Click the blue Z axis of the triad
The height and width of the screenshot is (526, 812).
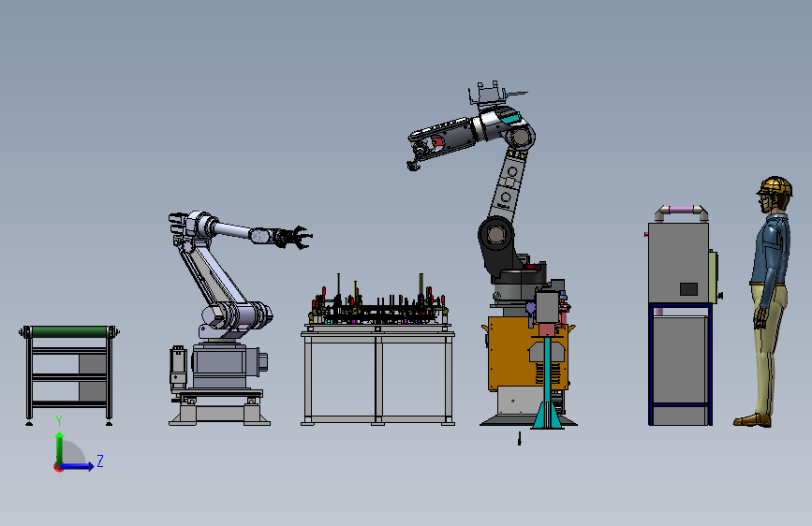[x=78, y=466]
